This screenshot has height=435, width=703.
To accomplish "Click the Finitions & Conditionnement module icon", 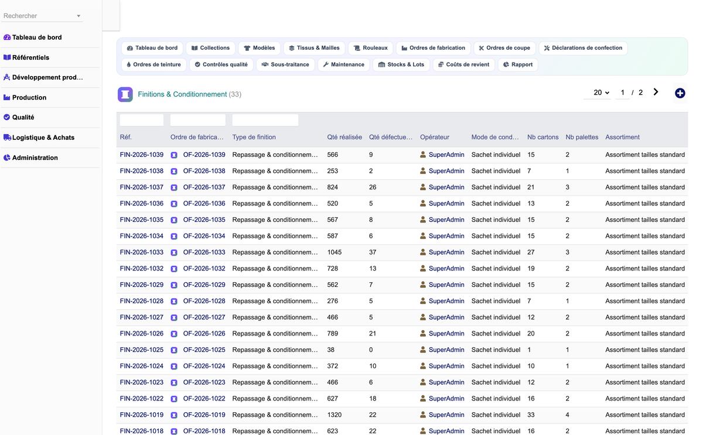I will pos(125,94).
